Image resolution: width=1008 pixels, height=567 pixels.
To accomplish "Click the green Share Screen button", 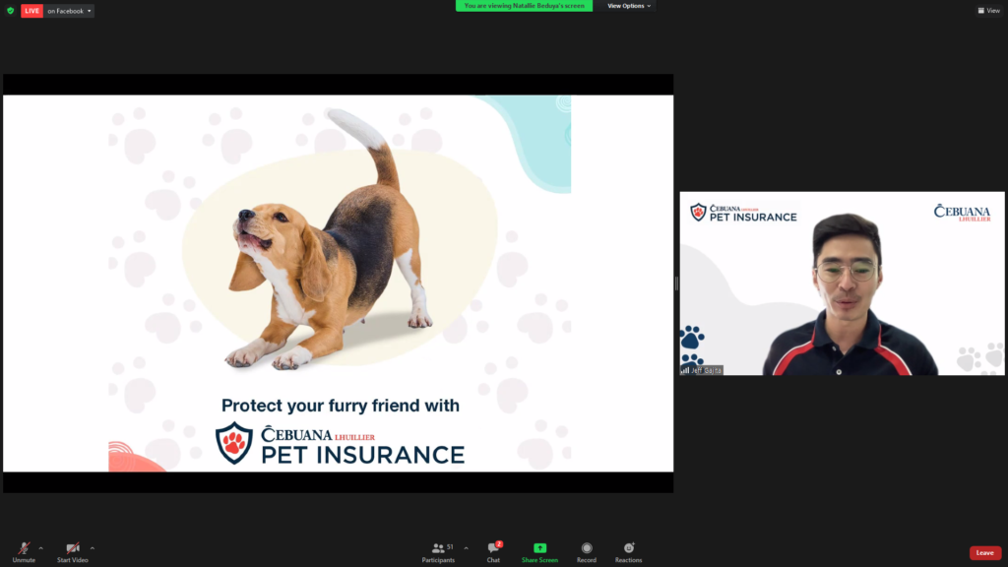I will click(540, 552).
